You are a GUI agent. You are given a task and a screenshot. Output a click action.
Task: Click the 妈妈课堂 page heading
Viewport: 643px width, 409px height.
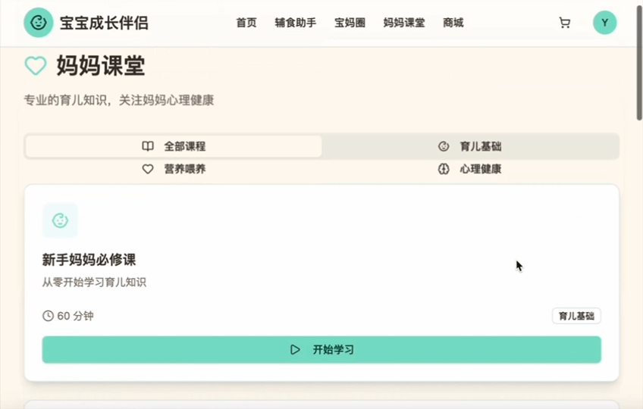(101, 66)
